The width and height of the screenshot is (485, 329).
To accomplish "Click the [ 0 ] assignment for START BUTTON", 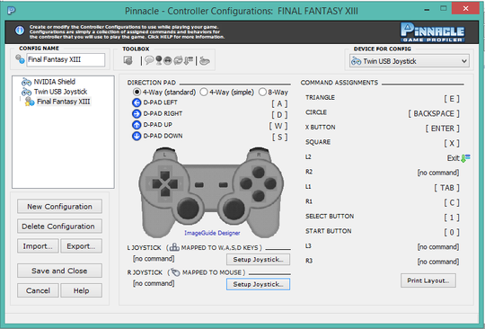I will click(452, 233).
